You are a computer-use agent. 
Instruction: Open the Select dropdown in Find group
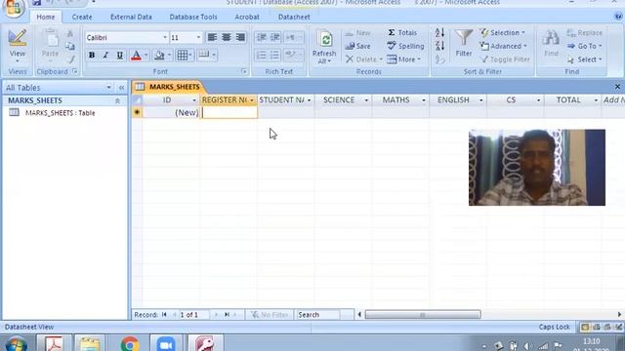(584, 59)
